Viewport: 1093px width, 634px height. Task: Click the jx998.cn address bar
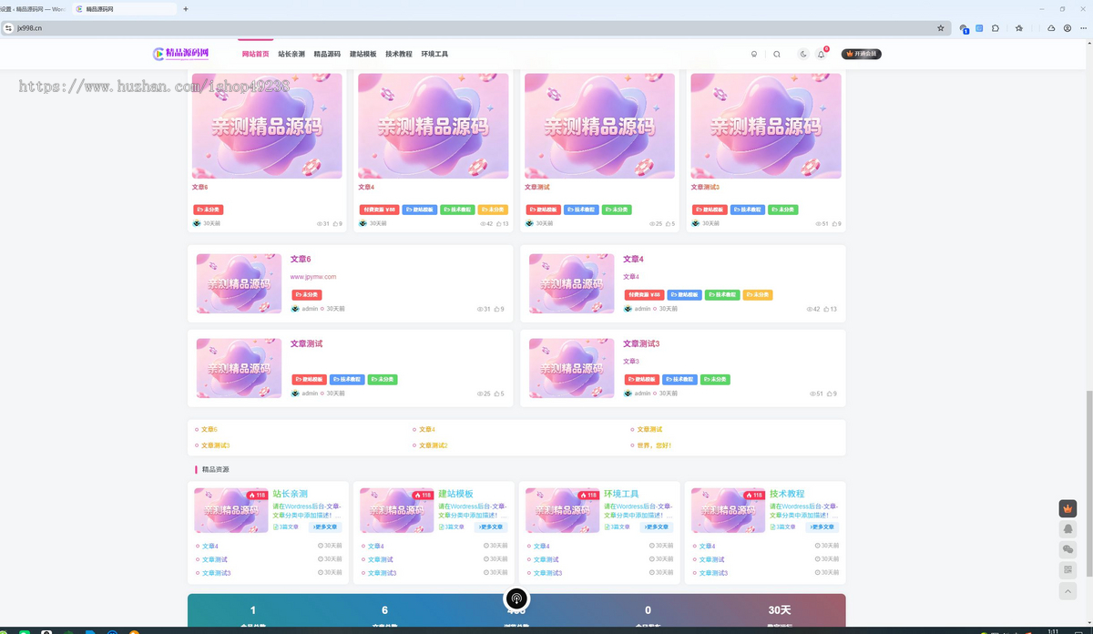pos(474,28)
